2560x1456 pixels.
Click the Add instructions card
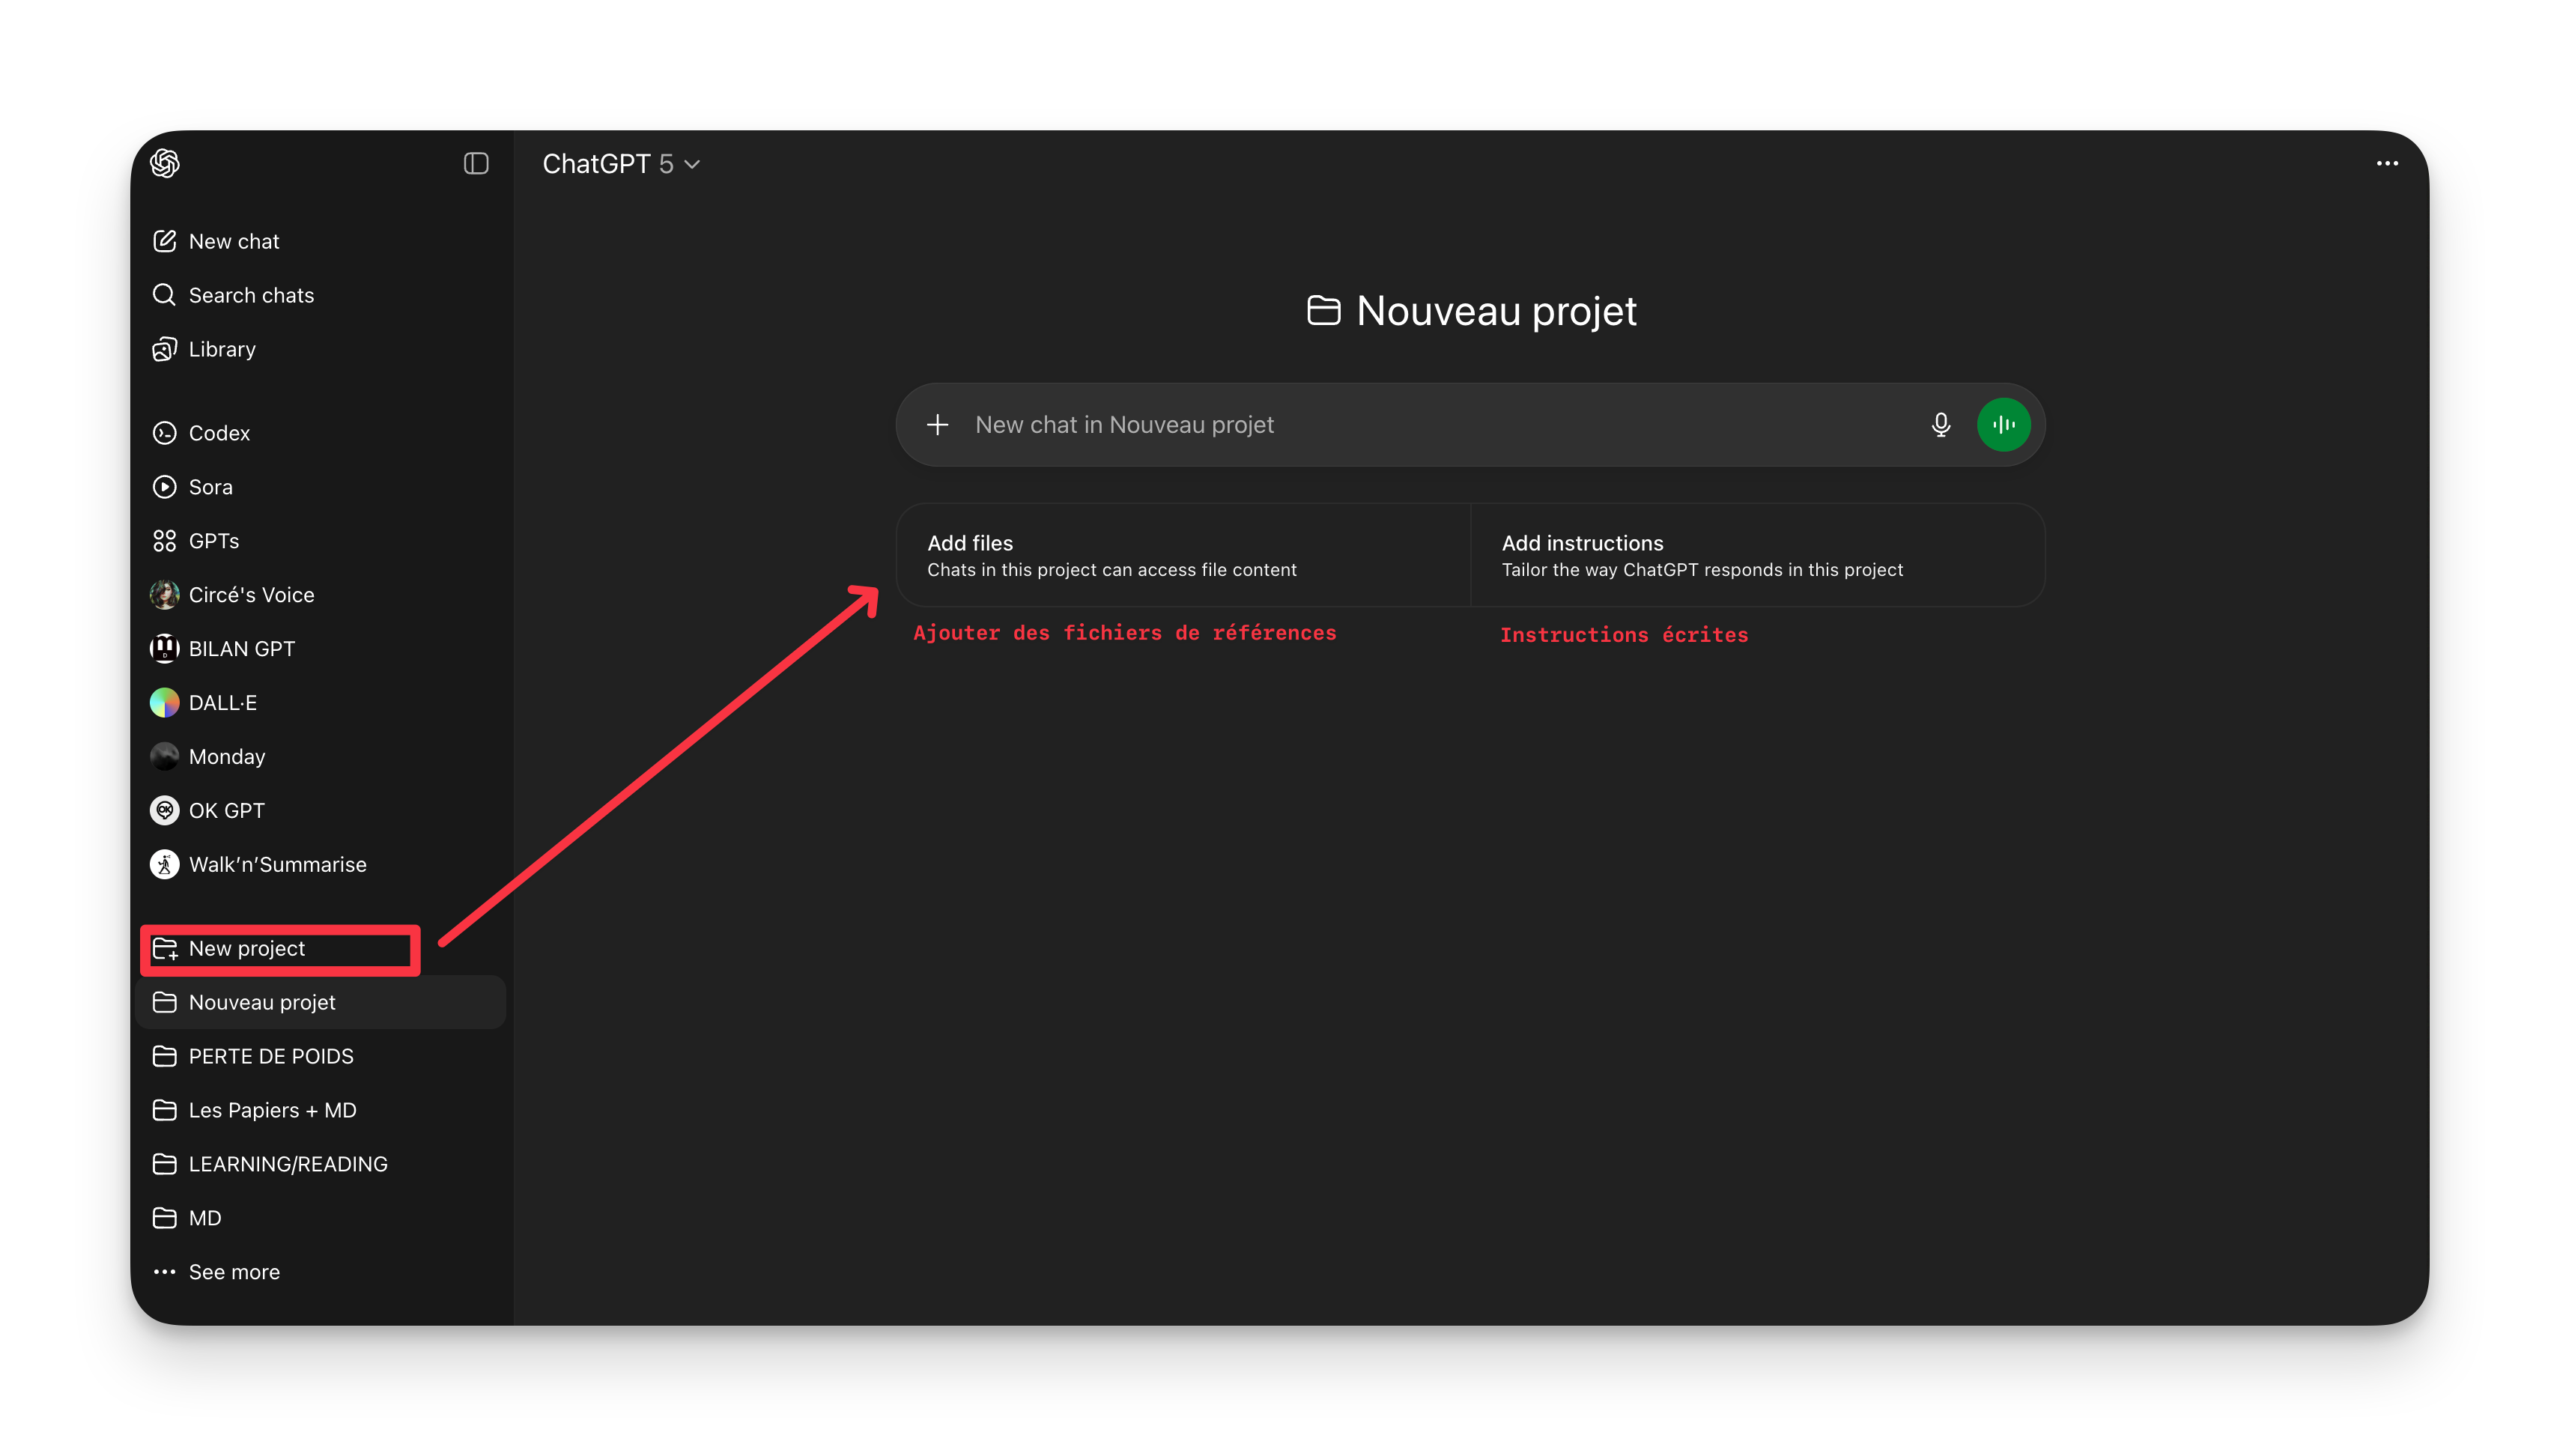coord(1757,555)
